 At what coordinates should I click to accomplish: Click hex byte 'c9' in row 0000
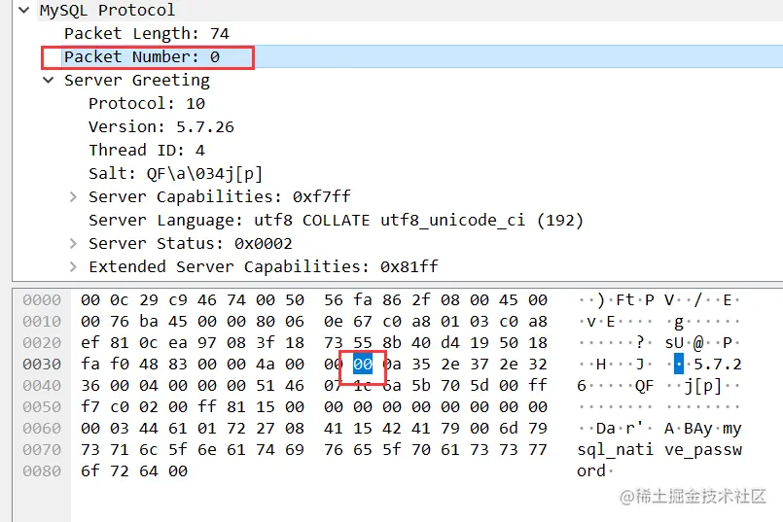pos(178,300)
